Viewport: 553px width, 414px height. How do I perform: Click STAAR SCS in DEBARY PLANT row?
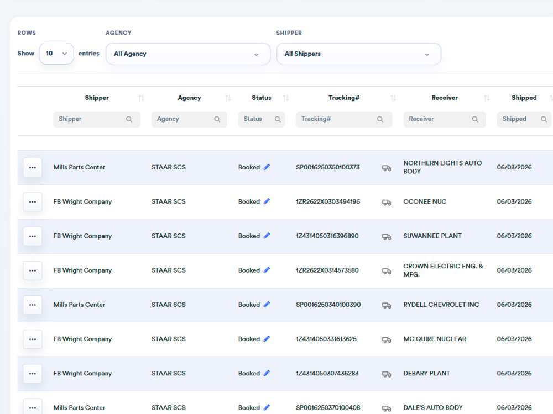click(169, 373)
